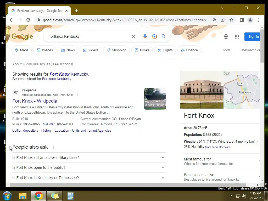This screenshot has width=268, height=201.
Task: Open Chrome side panel
Action: click(x=242, y=20)
